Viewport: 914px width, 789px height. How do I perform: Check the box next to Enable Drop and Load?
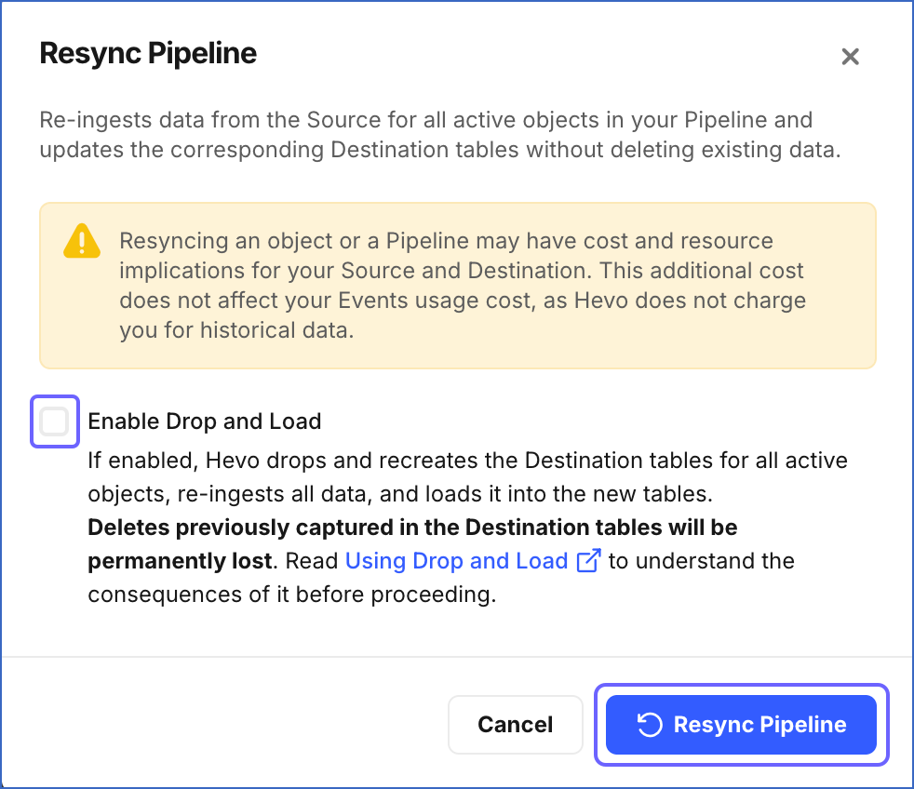pos(54,421)
